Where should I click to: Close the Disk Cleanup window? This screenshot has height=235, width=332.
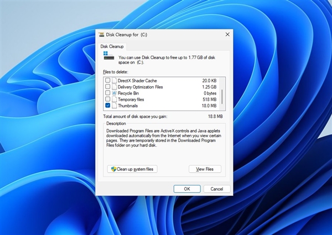tap(227, 34)
